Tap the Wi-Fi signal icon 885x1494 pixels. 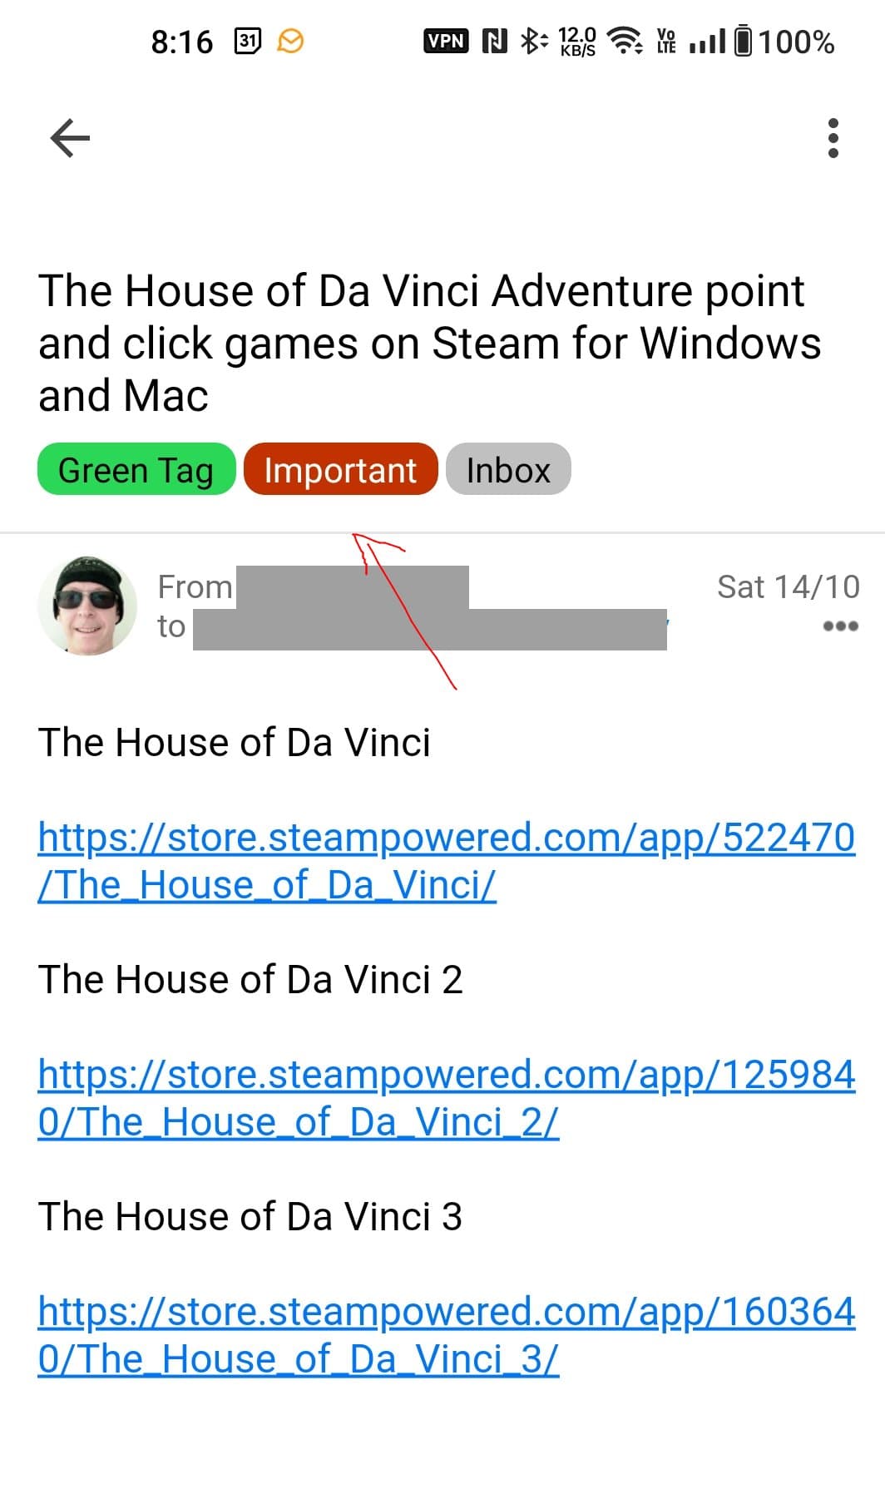[x=625, y=41]
